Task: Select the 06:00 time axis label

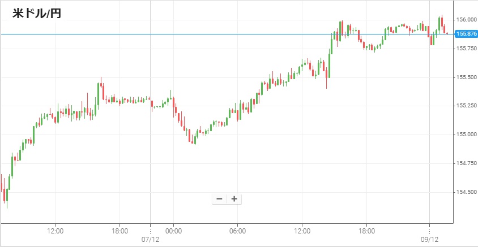Action: 237,231
